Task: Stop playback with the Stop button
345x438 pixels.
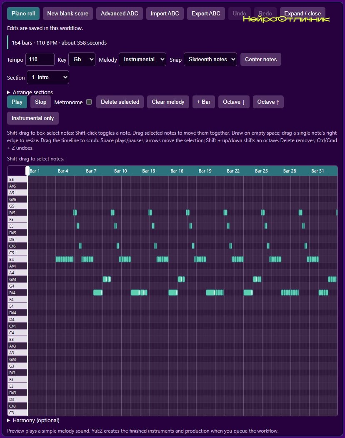Action: tap(40, 102)
